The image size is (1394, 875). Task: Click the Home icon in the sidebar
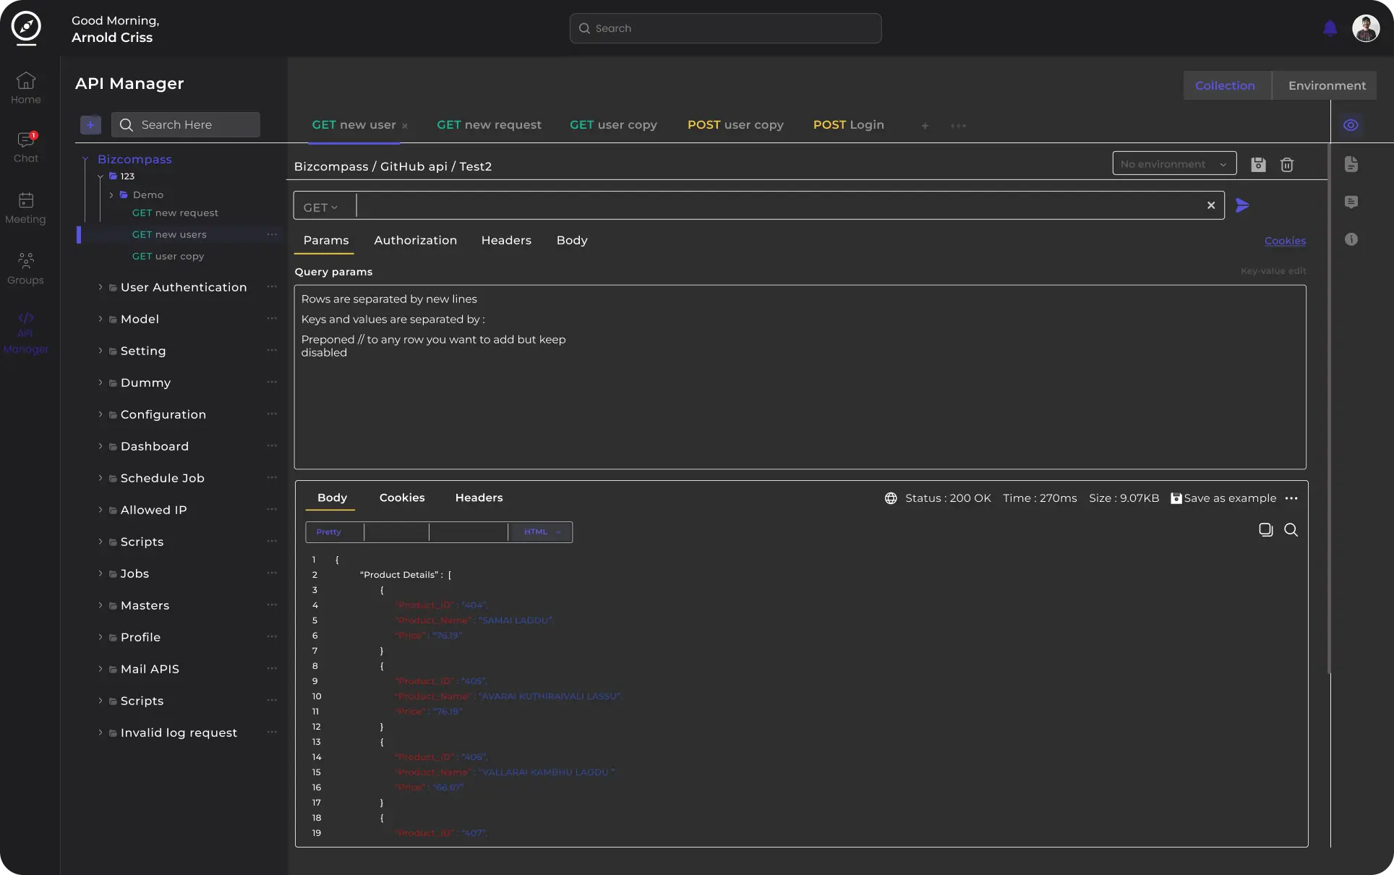pos(26,87)
